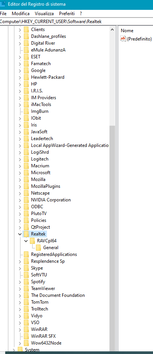Click the ImgBurn folder icon
Image resolution: width=153 pixels, height=354 pixels.
click(x=27, y=111)
